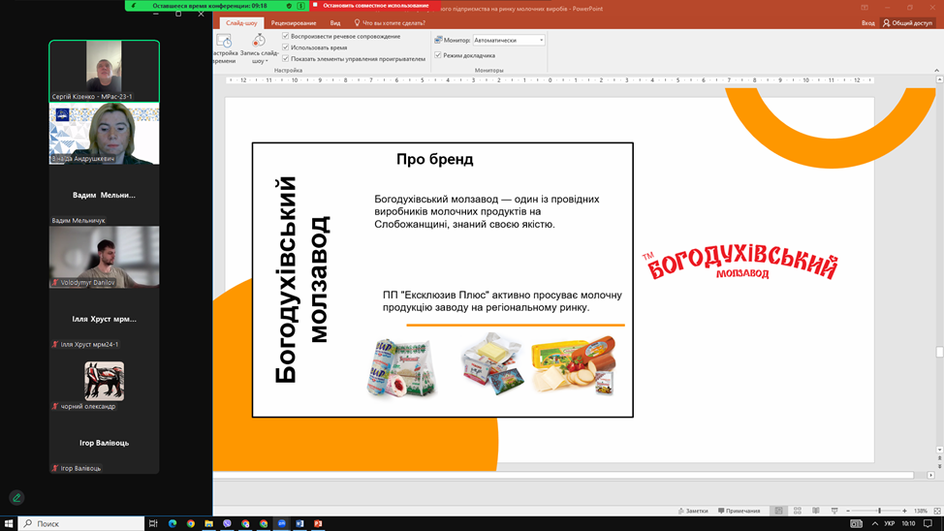The image size is (944, 531).
Task: Switch to the Слайд-шоу ribbon tab
Action: pyautogui.click(x=241, y=23)
